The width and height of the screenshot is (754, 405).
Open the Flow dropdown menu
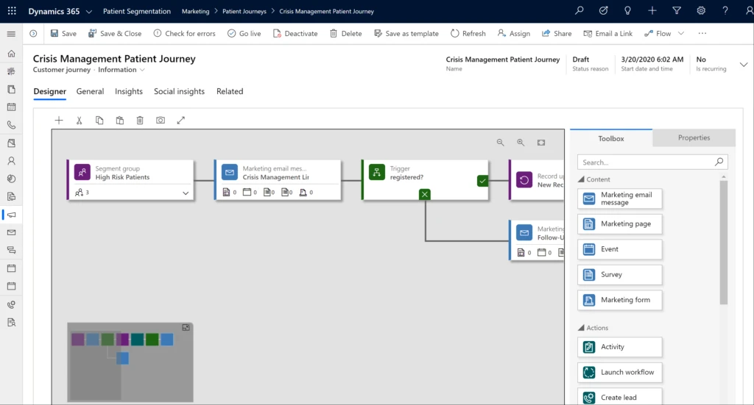(680, 34)
